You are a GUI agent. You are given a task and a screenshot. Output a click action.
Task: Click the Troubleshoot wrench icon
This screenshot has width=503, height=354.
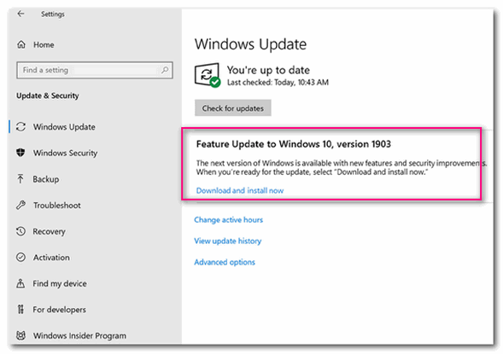click(20, 205)
